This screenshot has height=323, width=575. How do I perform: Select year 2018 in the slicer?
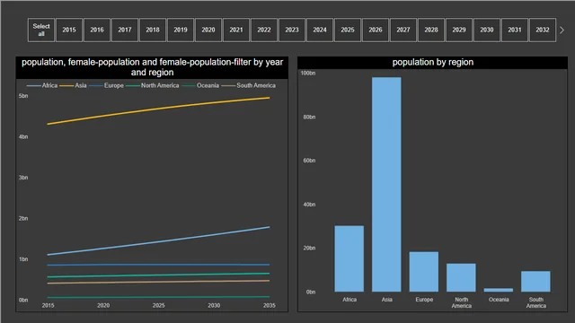(x=153, y=30)
